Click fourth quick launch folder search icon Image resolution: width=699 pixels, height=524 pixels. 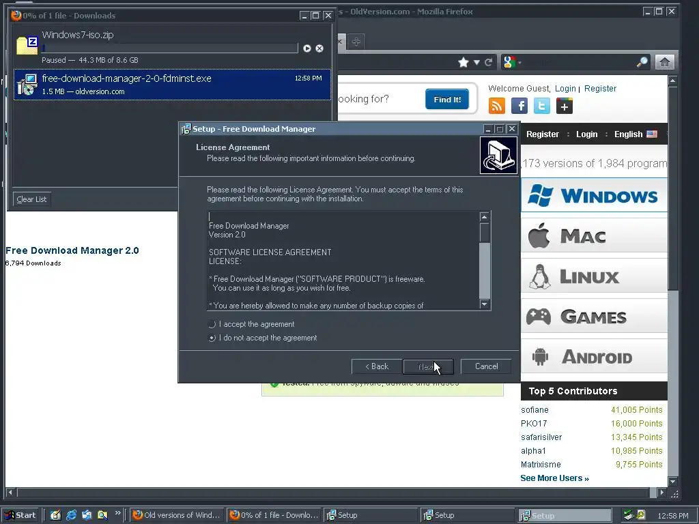(102, 515)
